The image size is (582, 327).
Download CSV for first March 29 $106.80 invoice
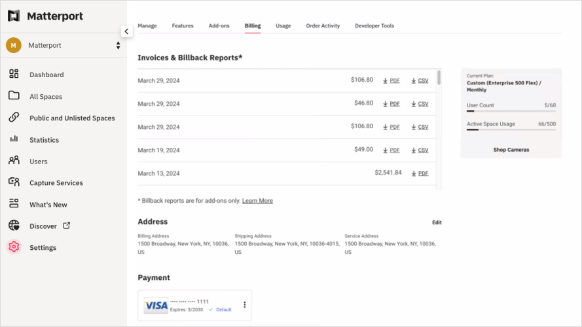pyautogui.click(x=420, y=80)
